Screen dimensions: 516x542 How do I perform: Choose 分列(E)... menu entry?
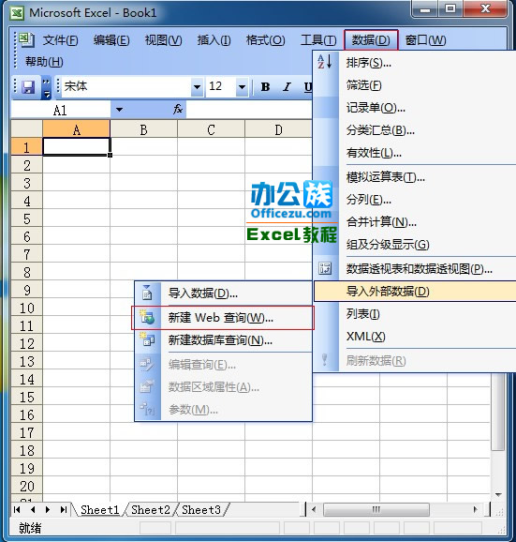(414, 200)
